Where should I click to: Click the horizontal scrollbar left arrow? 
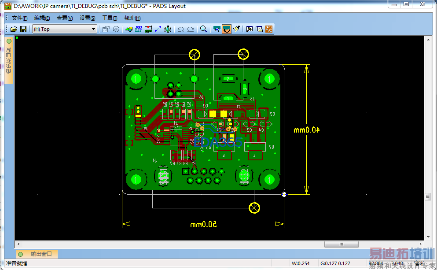point(18,244)
